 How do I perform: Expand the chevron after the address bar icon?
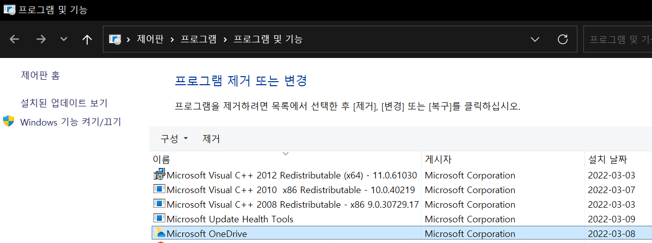point(129,39)
